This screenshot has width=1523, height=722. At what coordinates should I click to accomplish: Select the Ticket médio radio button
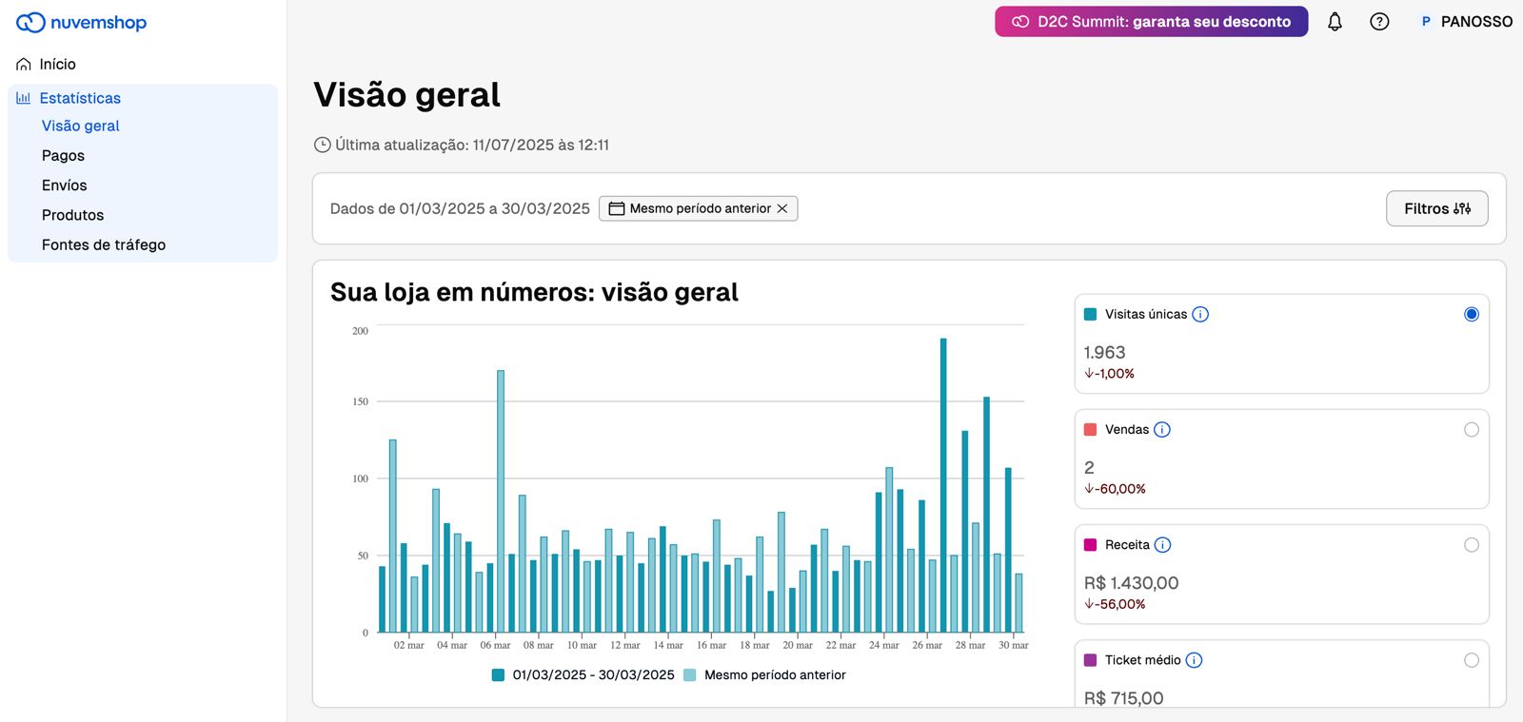1472,660
